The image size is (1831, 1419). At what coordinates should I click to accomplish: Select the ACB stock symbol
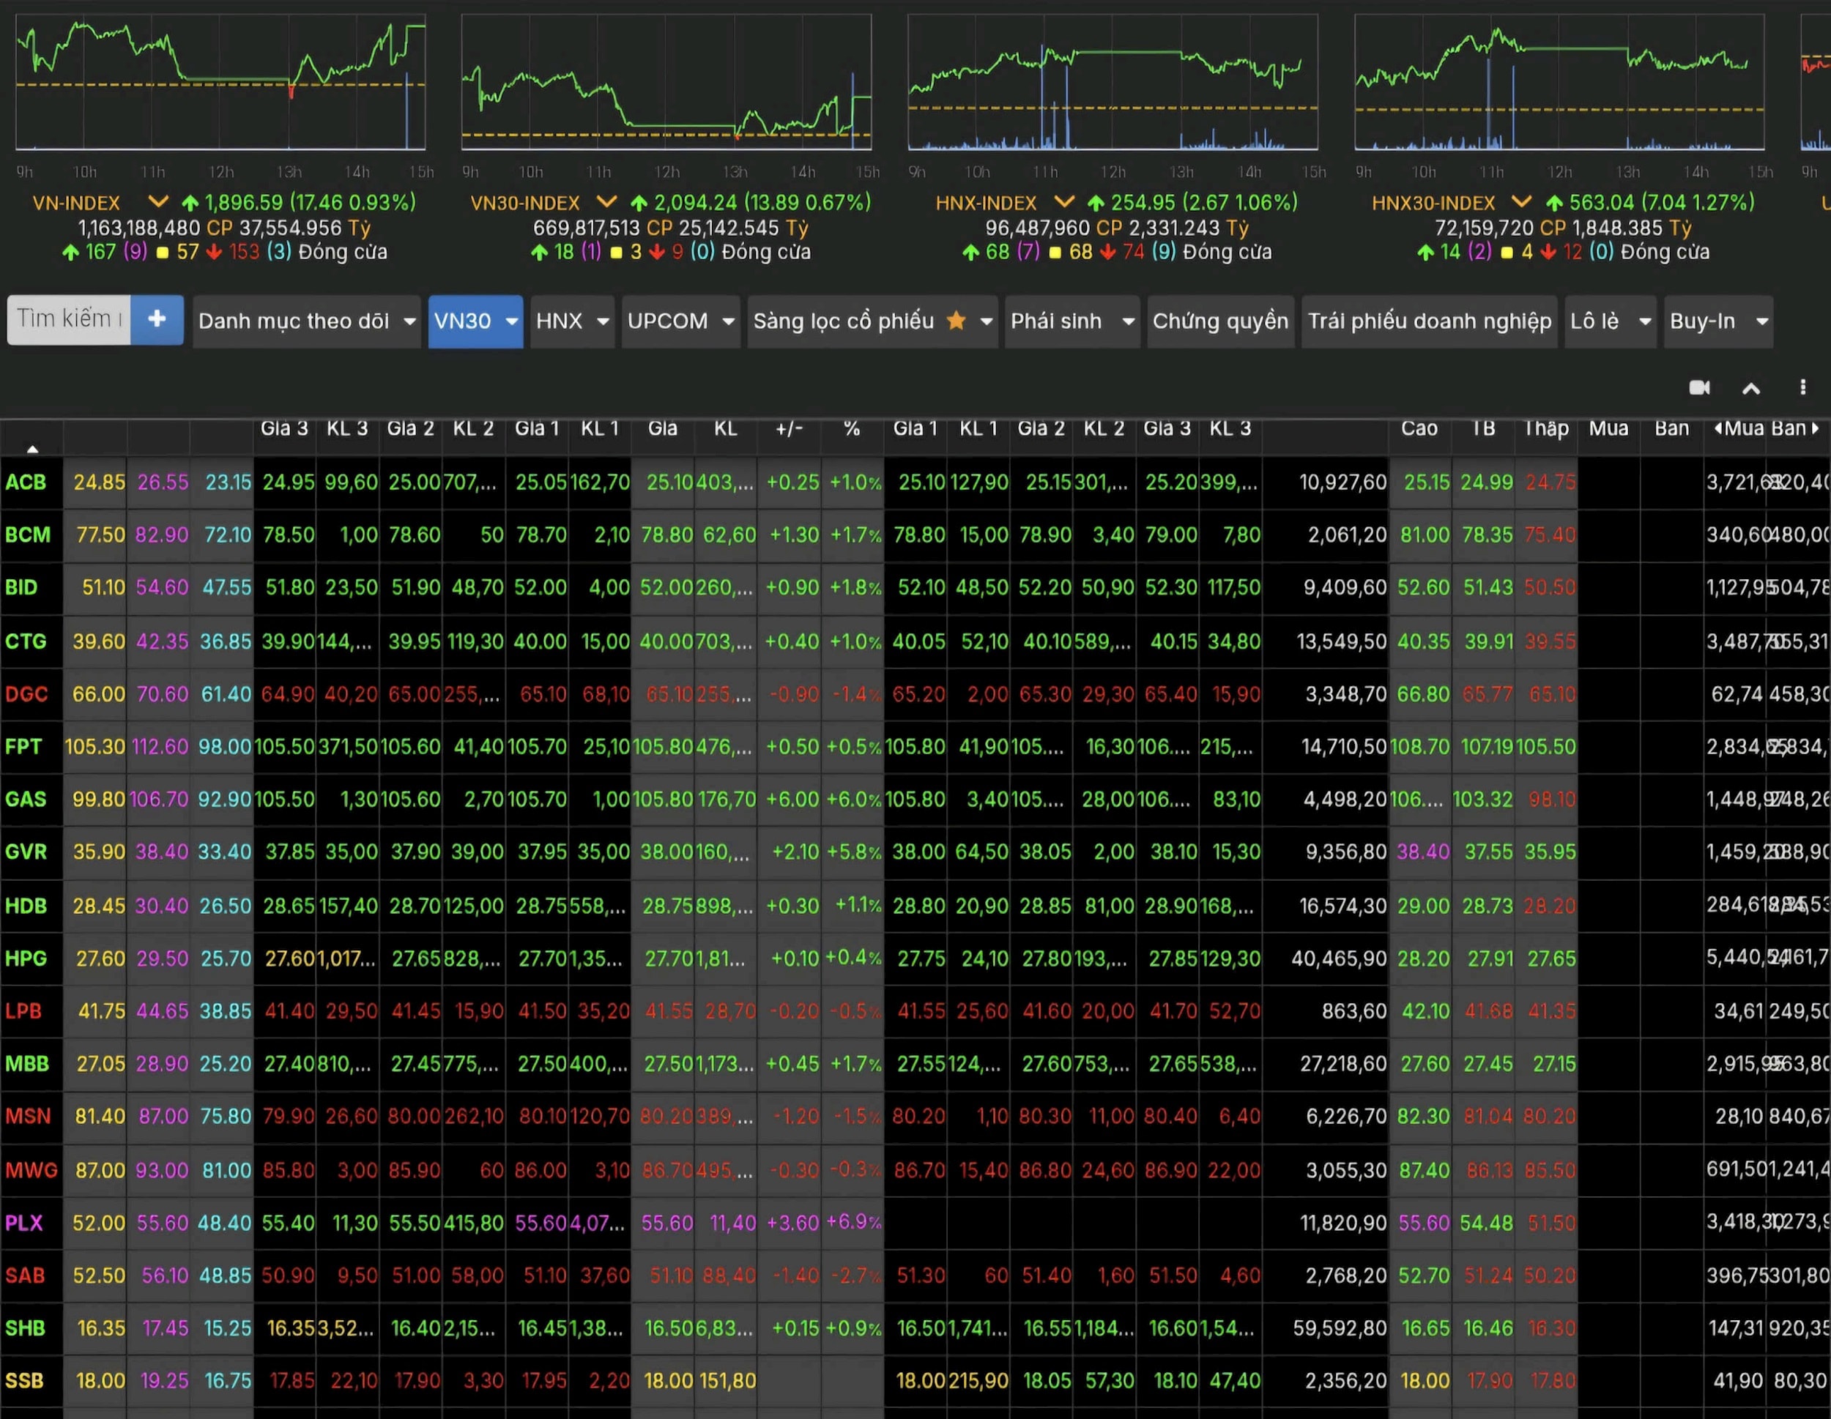click(25, 482)
